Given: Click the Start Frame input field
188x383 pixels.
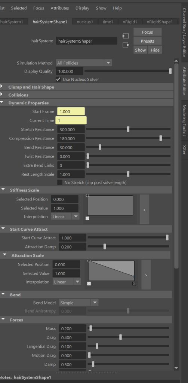Looking at the screenshot, I should (71, 111).
